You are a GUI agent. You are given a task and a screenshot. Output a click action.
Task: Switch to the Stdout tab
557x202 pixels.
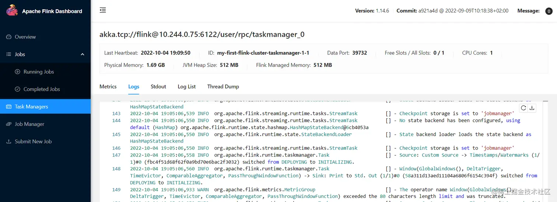158,87
